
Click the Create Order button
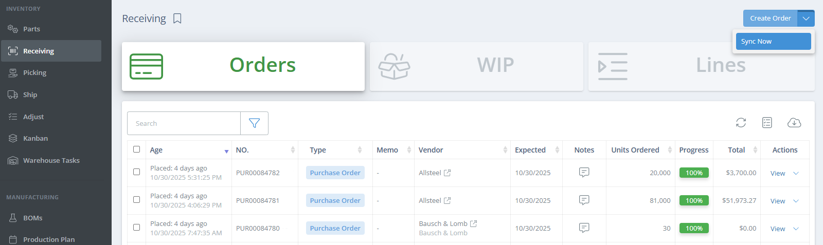771,18
